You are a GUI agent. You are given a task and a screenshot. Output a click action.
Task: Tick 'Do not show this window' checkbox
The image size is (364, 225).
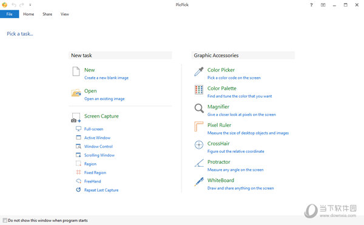[5, 220]
